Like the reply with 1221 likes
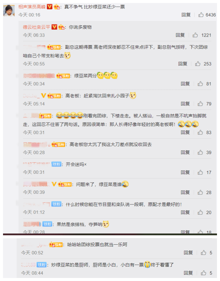Viewport: 220px width, 281px height. point(195,35)
